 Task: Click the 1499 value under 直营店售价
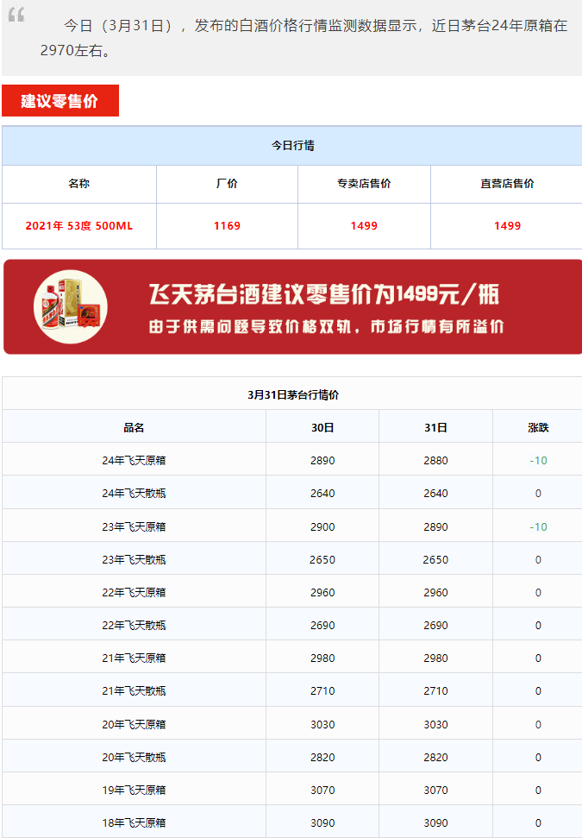point(507,226)
